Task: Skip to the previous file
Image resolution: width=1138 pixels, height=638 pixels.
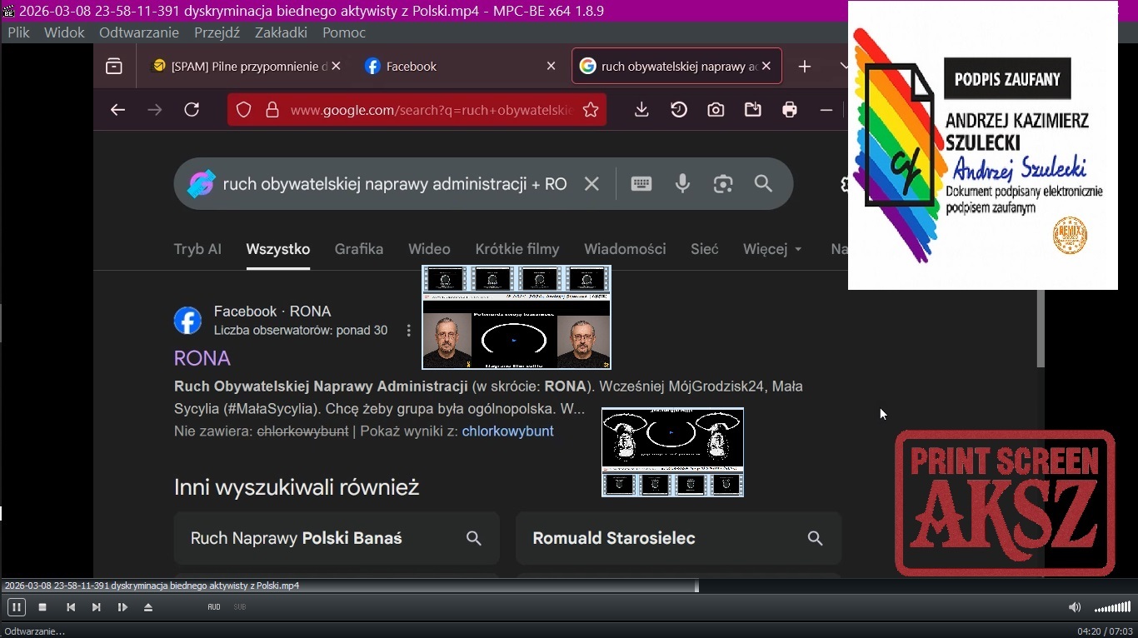Action: click(x=71, y=607)
